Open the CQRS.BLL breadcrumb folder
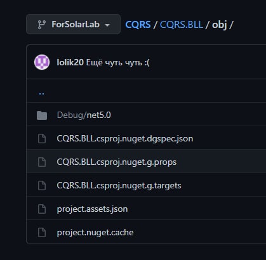Viewport: 266px width, 260px height. (x=182, y=25)
